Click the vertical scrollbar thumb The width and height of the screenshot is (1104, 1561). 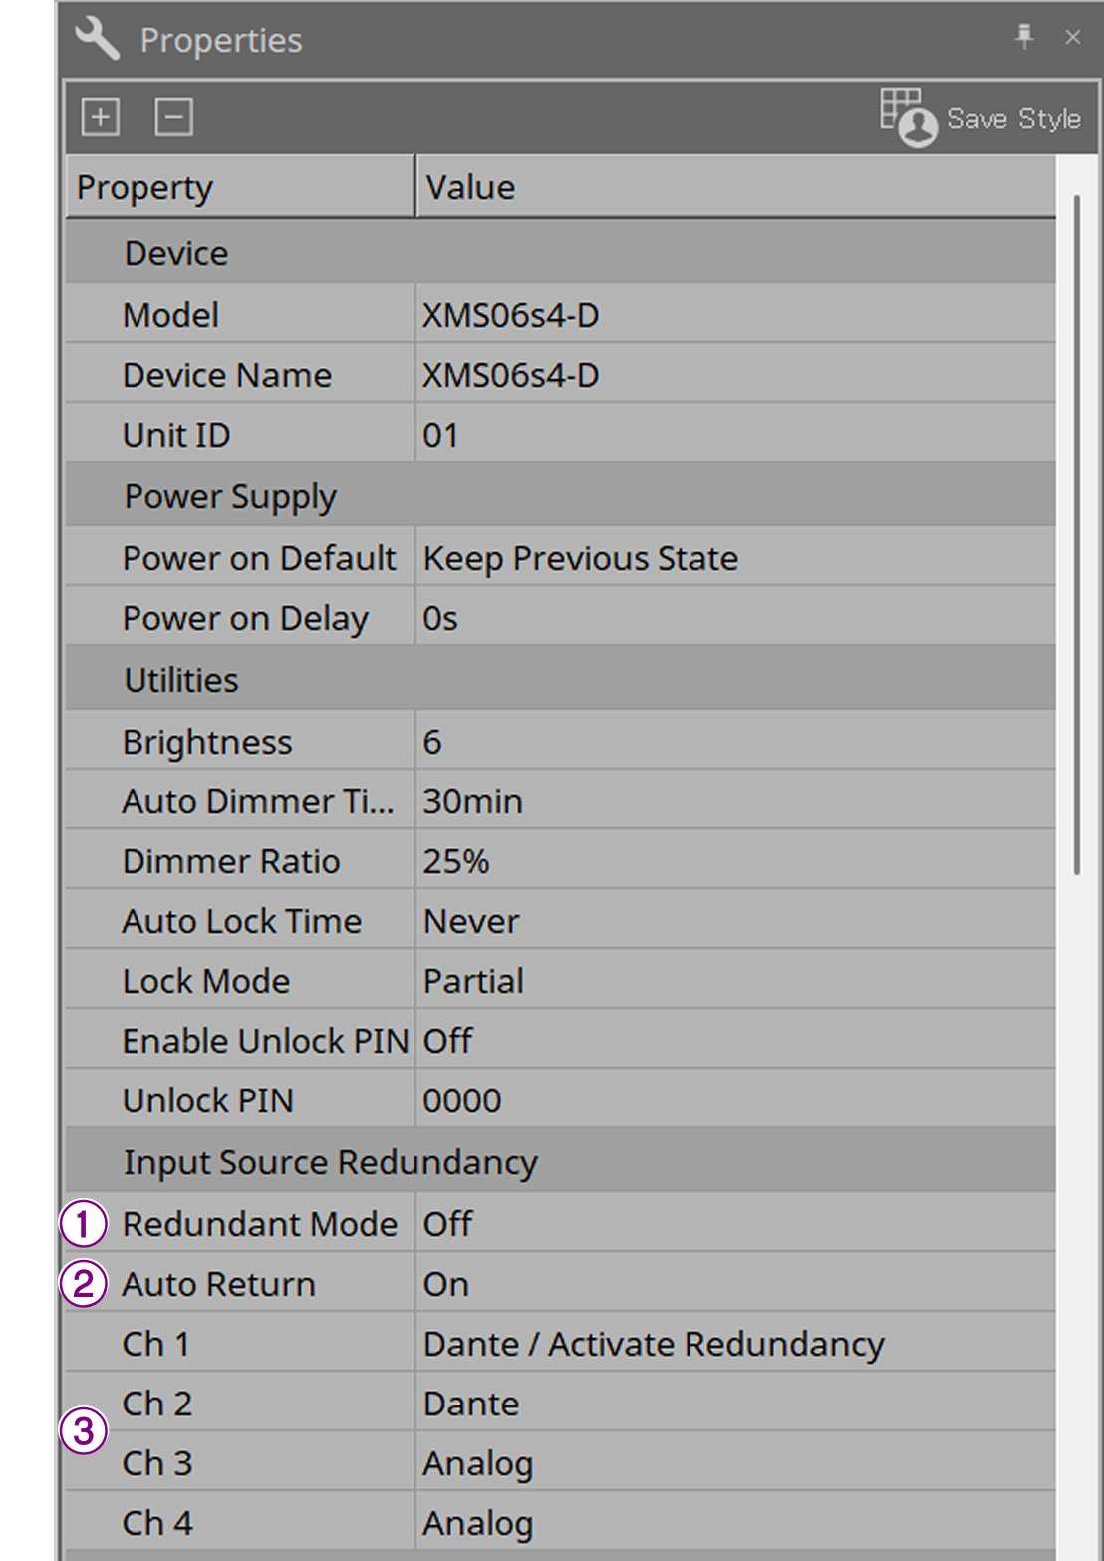click(x=1077, y=535)
